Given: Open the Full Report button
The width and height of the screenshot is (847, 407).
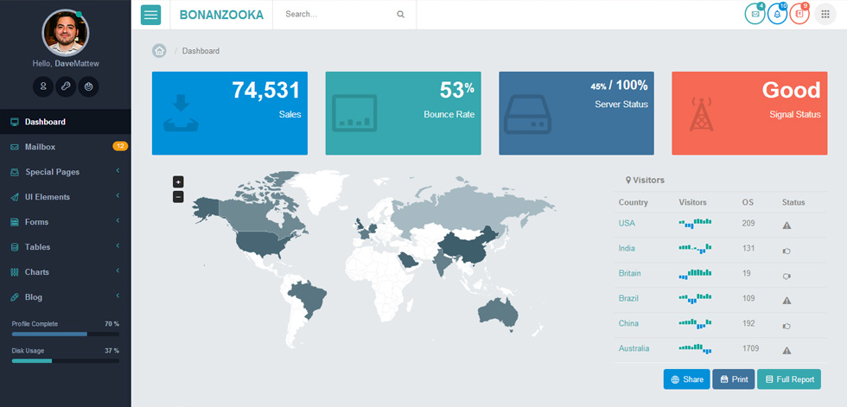Looking at the screenshot, I should pos(789,379).
